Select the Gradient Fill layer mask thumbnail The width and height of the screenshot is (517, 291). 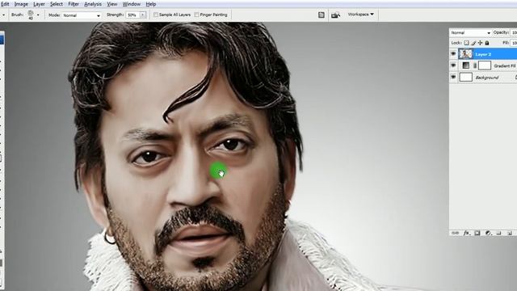(485, 65)
